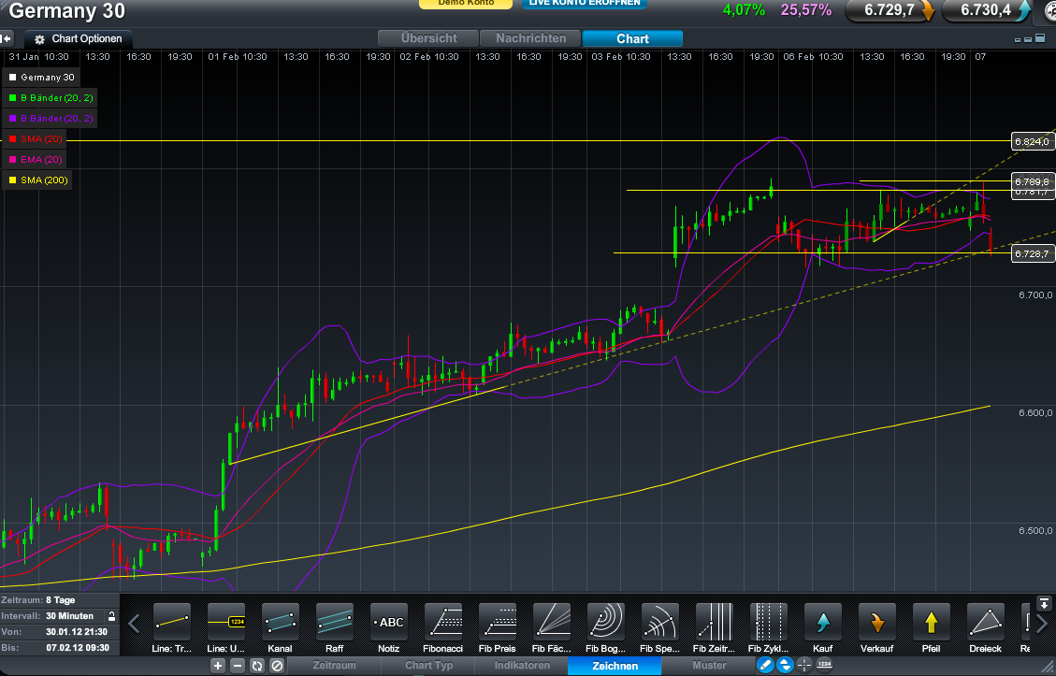This screenshot has width=1056, height=676.
Task: Click the Zeitraum 8 Tage value
Action: tap(60, 600)
